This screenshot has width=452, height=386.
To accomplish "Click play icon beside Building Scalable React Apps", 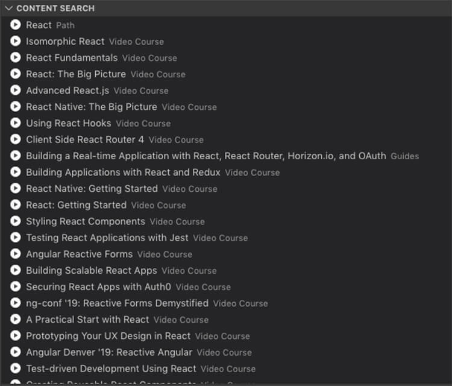I will click(16, 270).
